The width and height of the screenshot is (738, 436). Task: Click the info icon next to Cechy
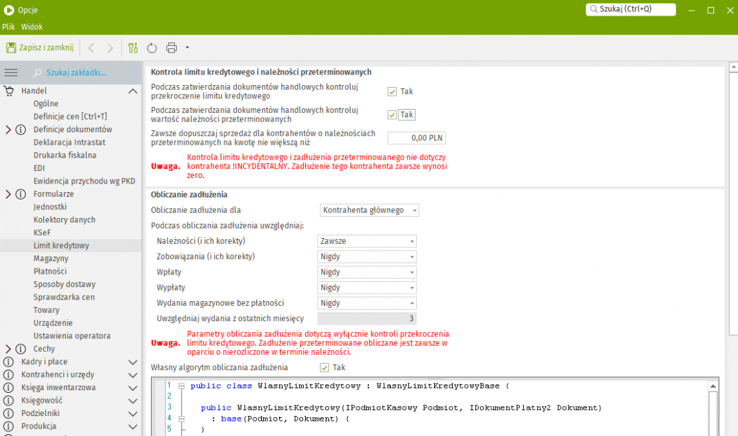(21, 349)
